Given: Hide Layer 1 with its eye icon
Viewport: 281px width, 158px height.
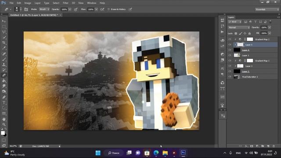Looking at the screenshot, I should tap(230, 55).
